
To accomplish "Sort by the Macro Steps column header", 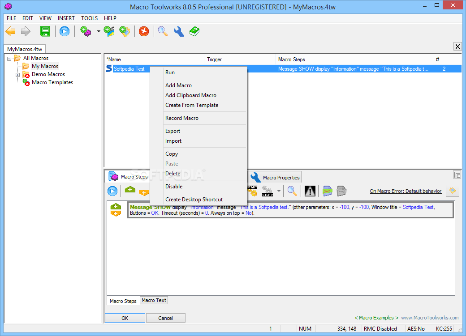I will pyautogui.click(x=354, y=60).
